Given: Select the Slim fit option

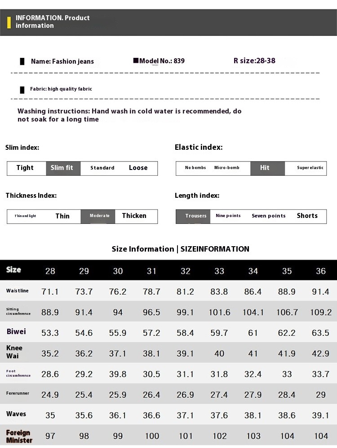Looking at the screenshot, I should point(62,168).
